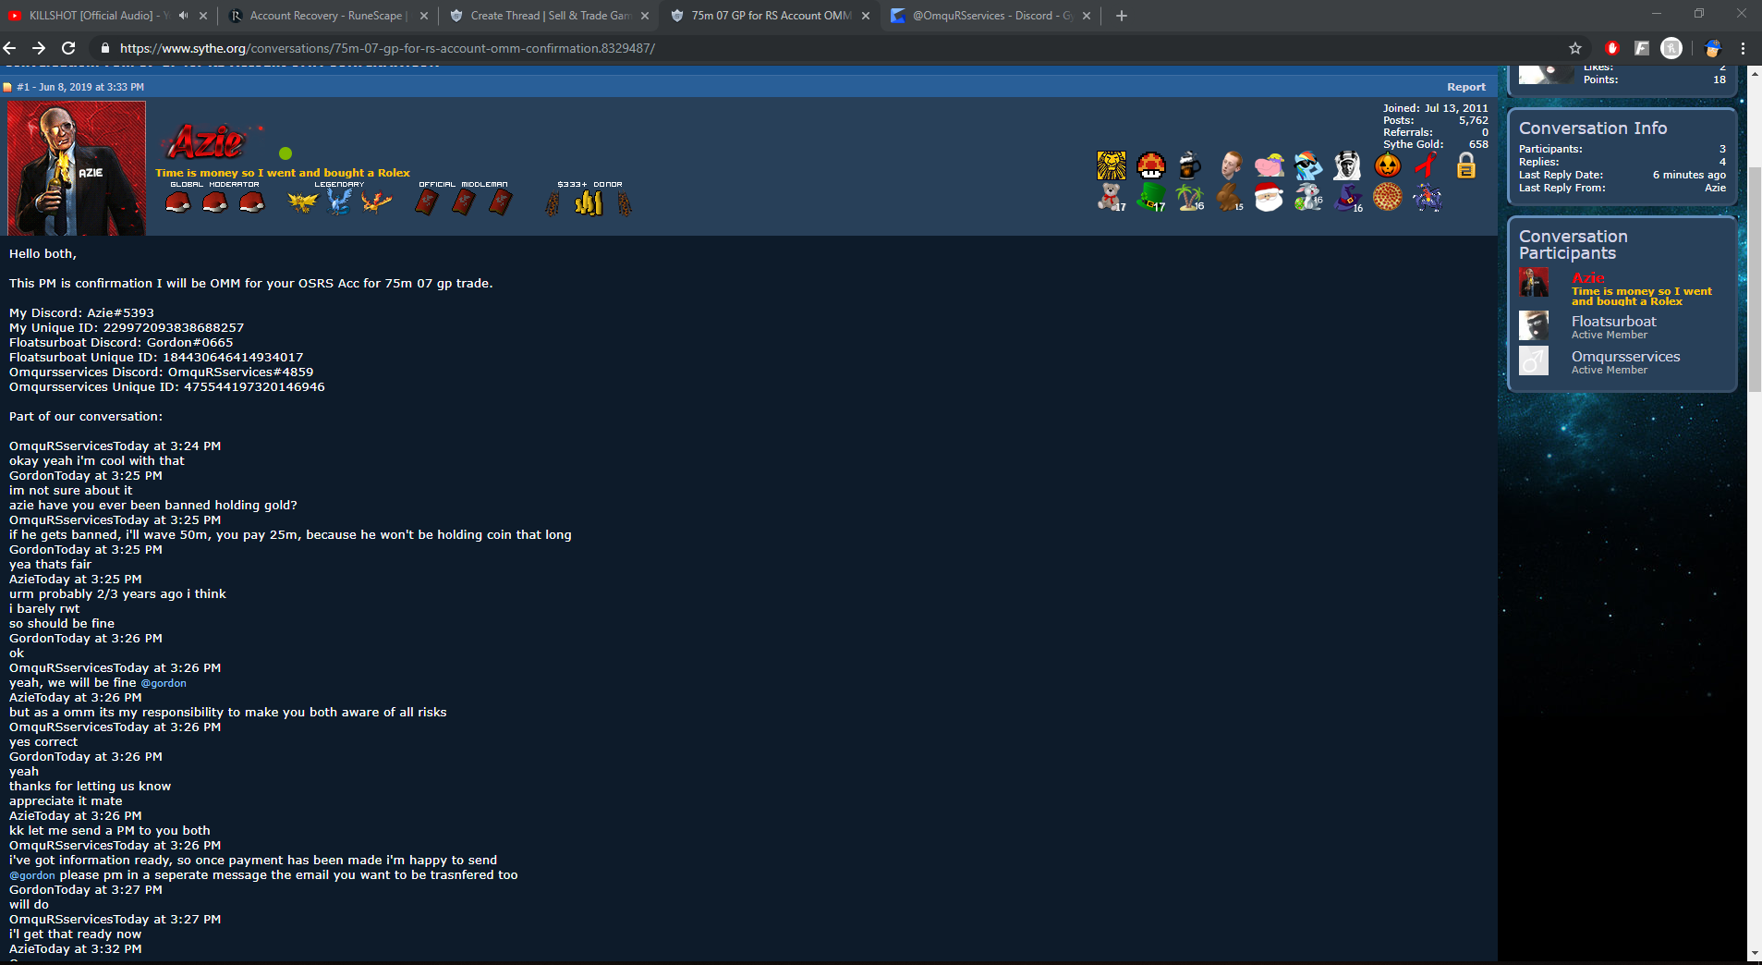Go forward to the next page
This screenshot has height=965, width=1762.
pyautogui.click(x=39, y=48)
